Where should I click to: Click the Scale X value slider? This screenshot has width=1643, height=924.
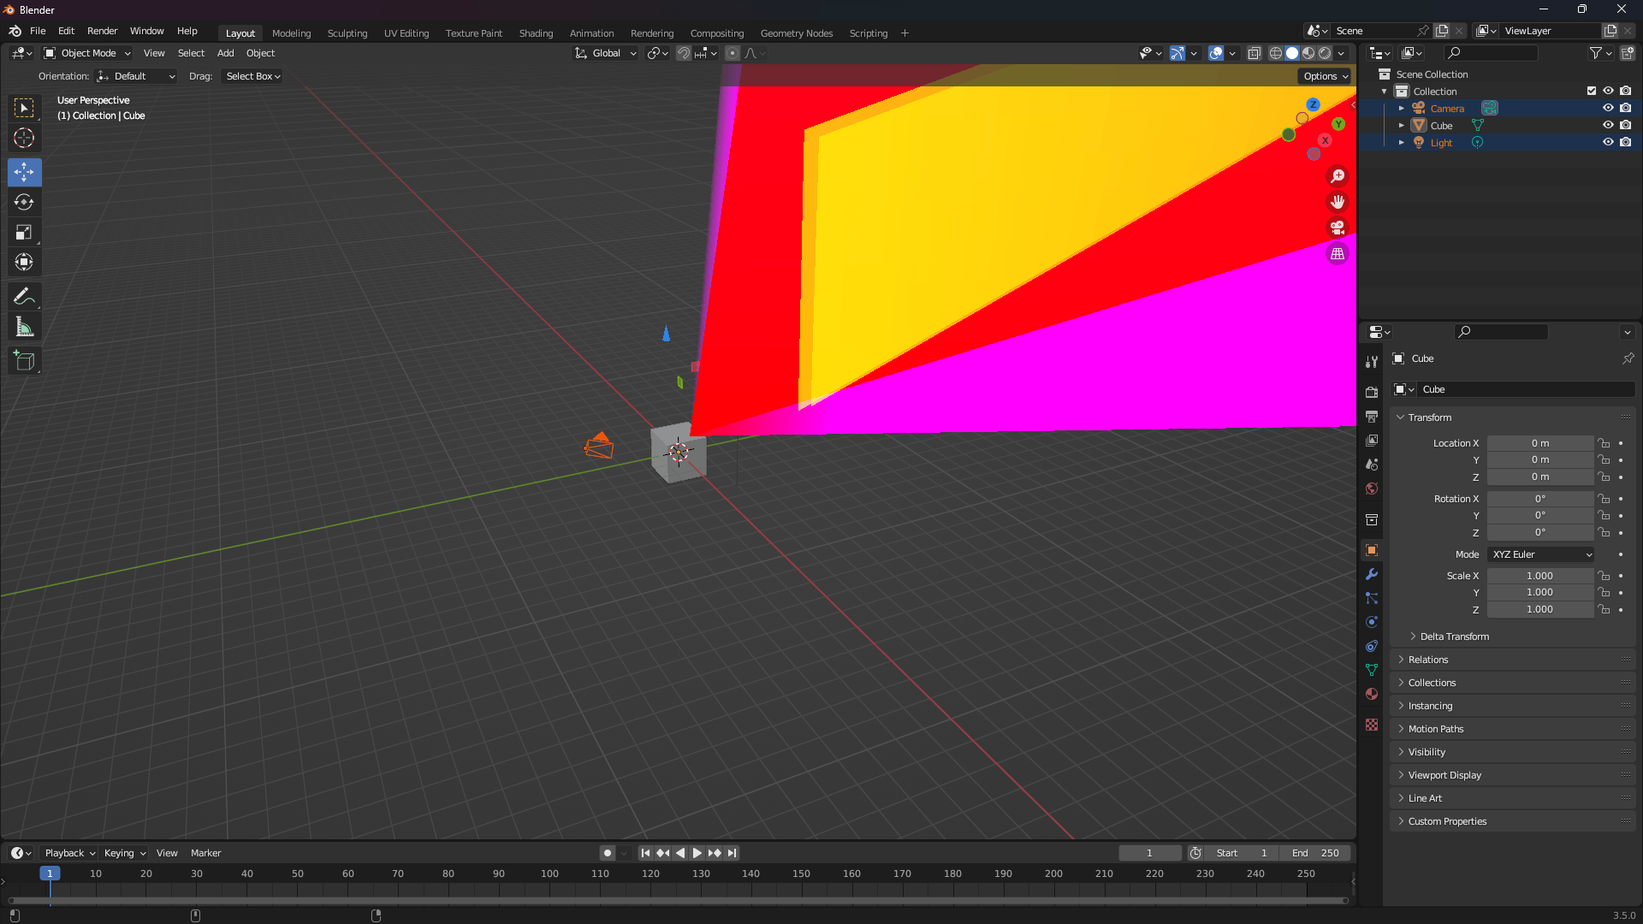[x=1540, y=575]
